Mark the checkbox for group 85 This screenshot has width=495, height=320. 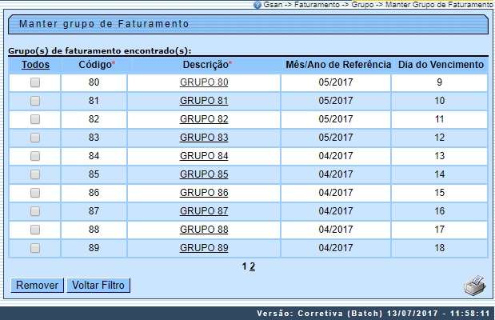pyautogui.click(x=35, y=174)
